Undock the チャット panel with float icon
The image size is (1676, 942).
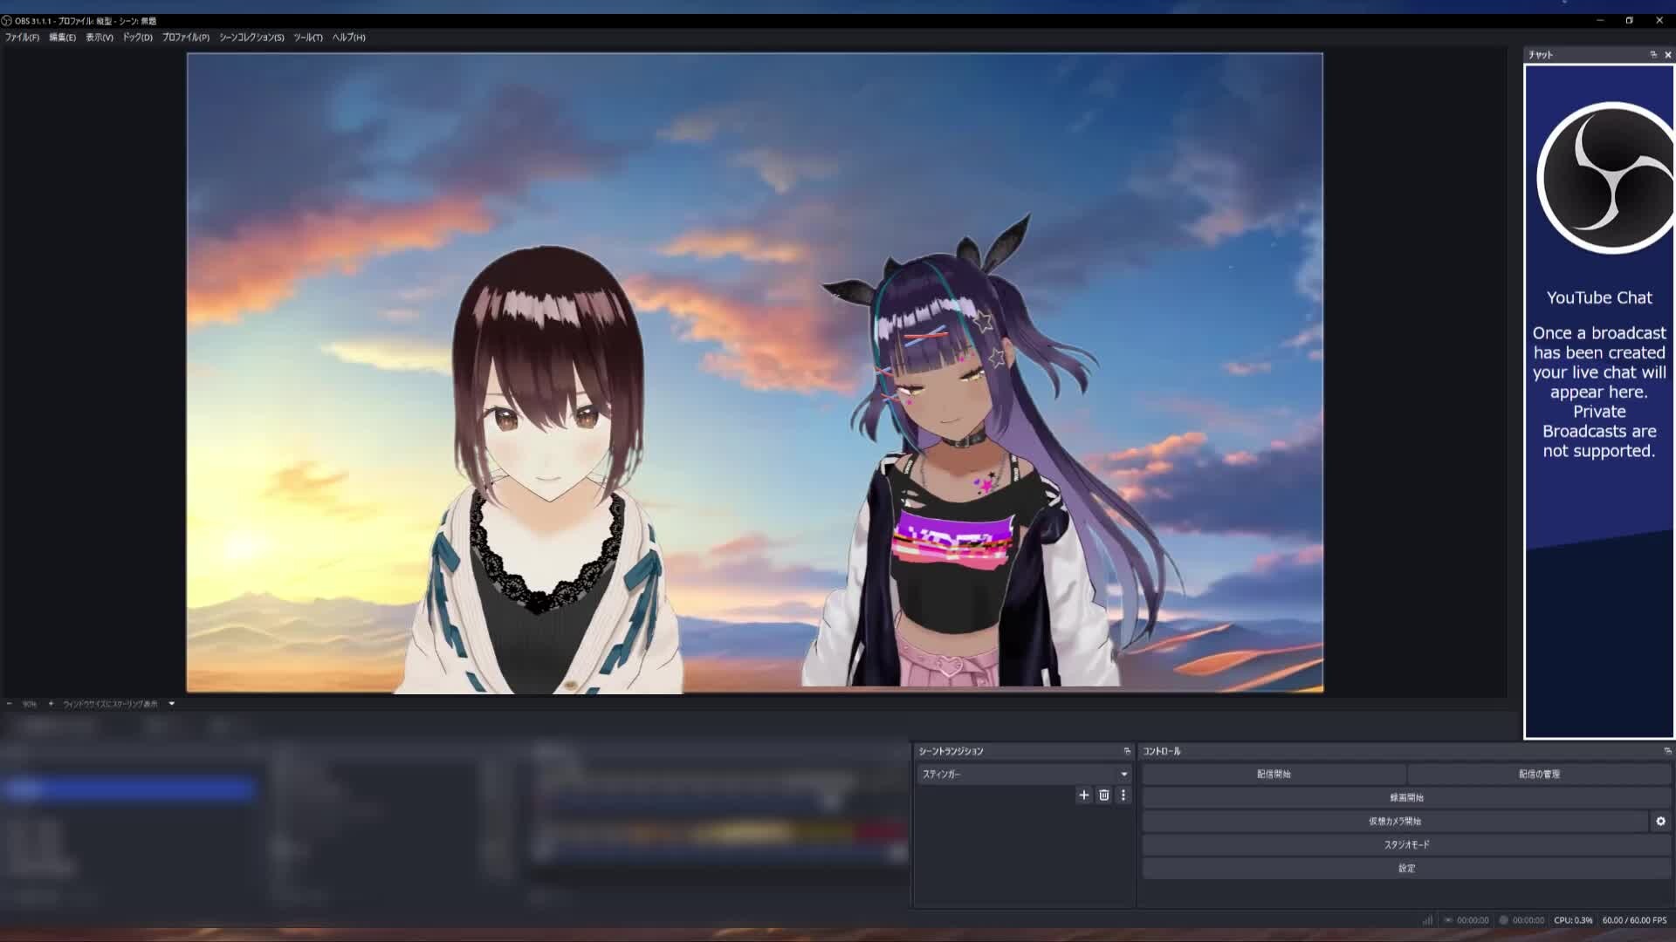[1653, 54]
